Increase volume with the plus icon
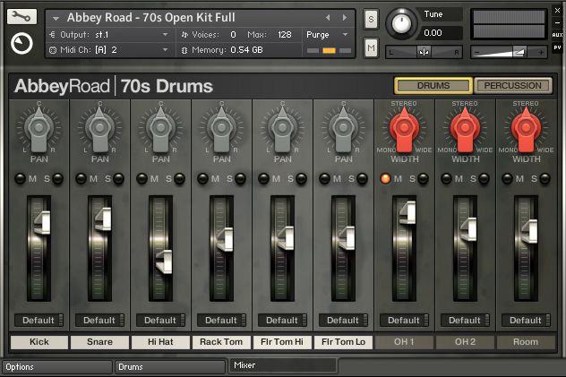Image resolution: width=566 pixels, height=377 pixels. (x=541, y=53)
